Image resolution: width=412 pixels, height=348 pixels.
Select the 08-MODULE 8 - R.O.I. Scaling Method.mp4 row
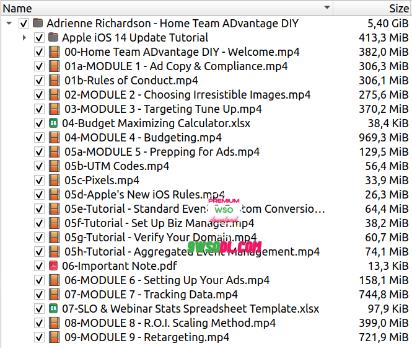(x=206, y=323)
